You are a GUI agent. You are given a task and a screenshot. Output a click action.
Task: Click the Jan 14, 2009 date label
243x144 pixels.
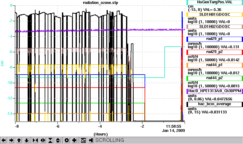click(173, 131)
